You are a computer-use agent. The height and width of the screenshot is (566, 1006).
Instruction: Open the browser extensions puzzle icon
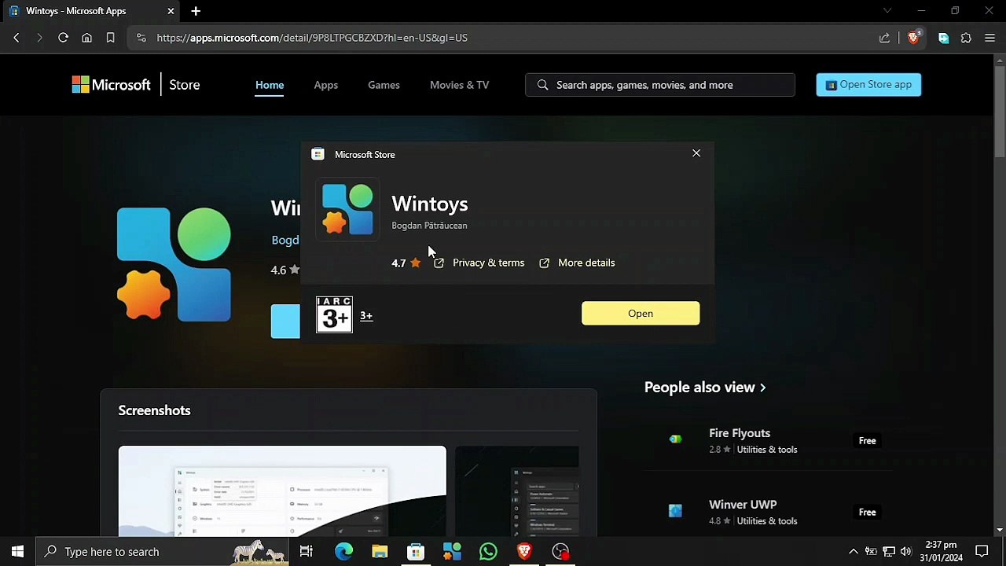click(x=966, y=38)
